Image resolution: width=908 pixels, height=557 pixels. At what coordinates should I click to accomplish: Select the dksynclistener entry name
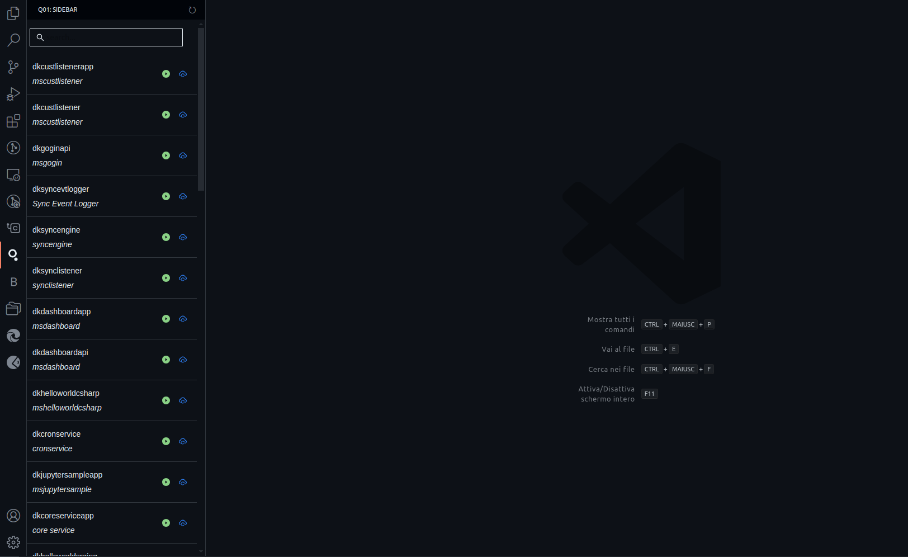(57, 271)
